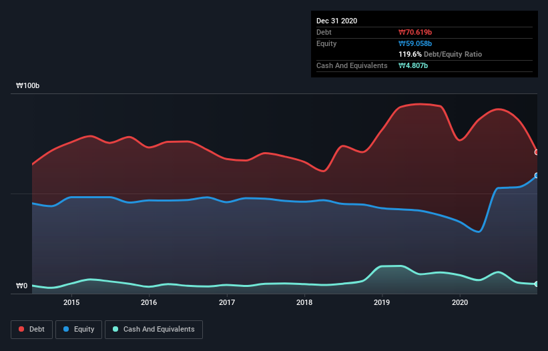Viewport: 548px width, 351px height.
Task: Click the ₩4.807b cash value
Action: pos(413,65)
